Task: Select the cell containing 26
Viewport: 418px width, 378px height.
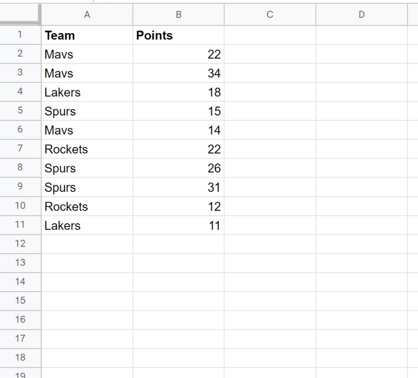Action: pyautogui.click(x=178, y=168)
